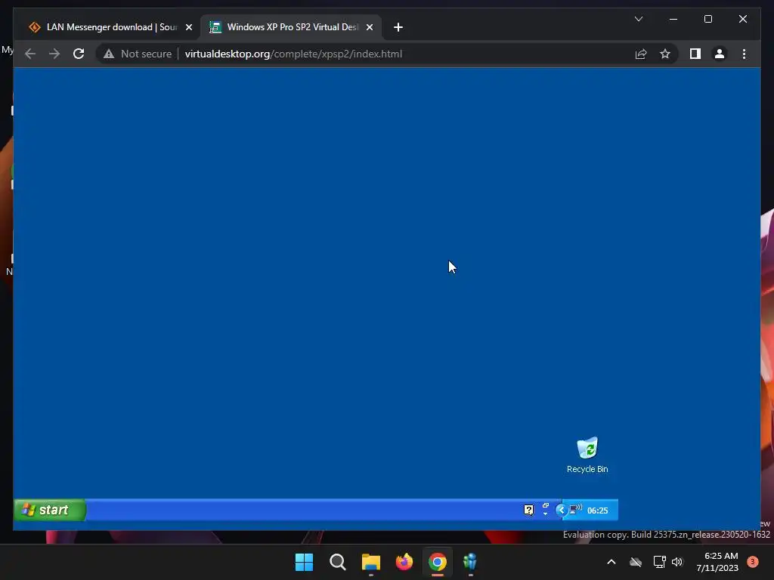Open Chrome tab search dropdown

pyautogui.click(x=638, y=19)
